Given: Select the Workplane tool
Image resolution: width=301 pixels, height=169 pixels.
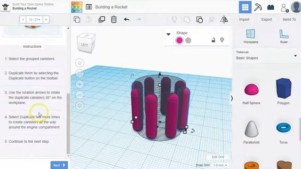Looking at the screenshot, I should (x=251, y=36).
